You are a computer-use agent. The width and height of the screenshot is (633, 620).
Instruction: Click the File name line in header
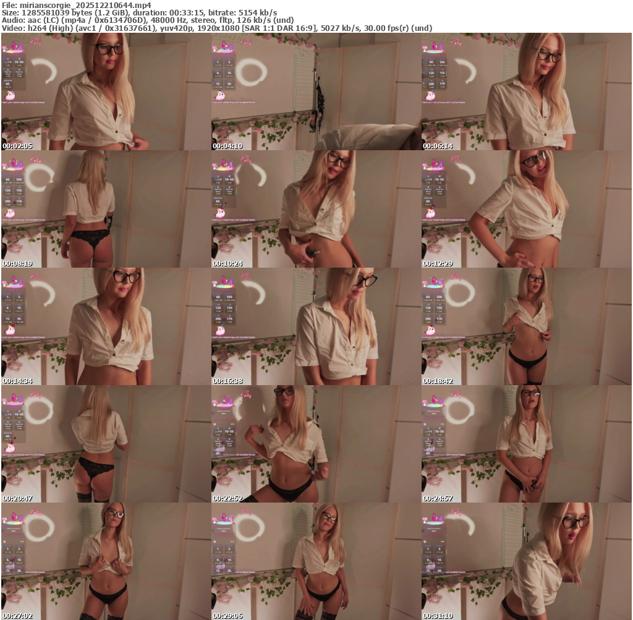click(x=77, y=4)
